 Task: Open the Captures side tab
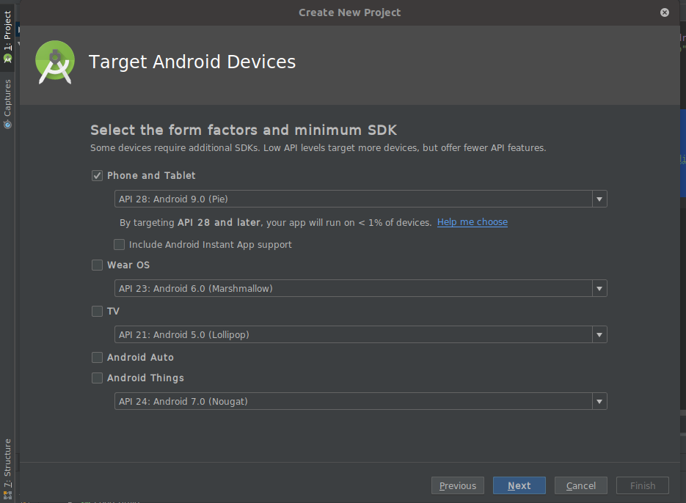7,103
